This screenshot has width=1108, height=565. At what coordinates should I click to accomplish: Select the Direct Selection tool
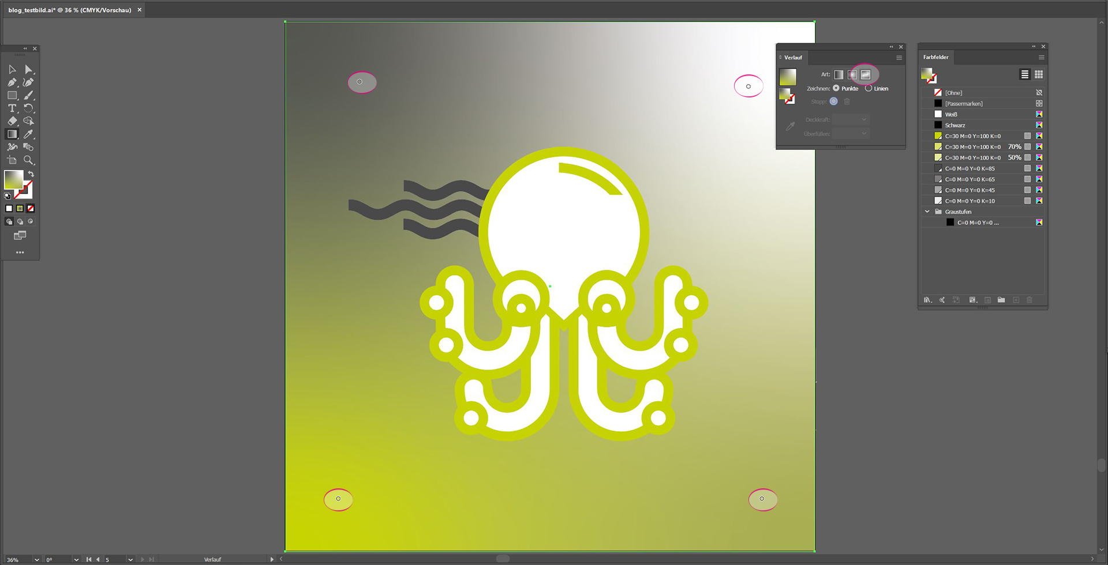28,69
